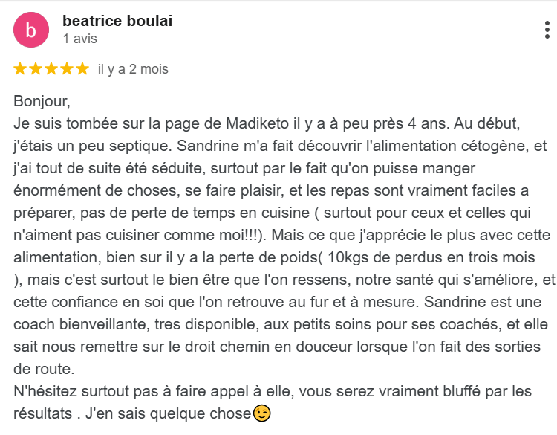The width and height of the screenshot is (557, 435).
Task: Select the fourth rating star
Action: [67, 68]
